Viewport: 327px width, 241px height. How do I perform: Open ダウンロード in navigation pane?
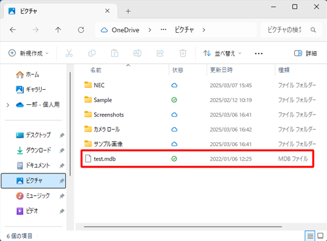tap(34, 151)
